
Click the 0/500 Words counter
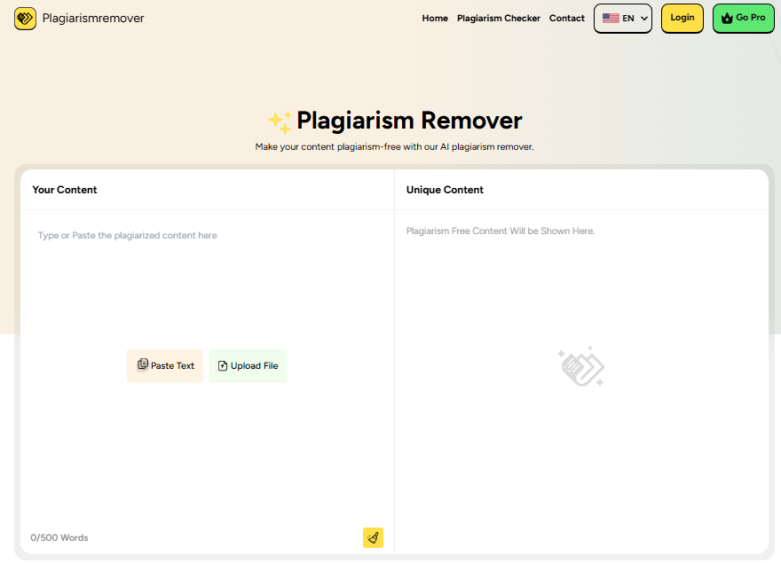point(59,537)
